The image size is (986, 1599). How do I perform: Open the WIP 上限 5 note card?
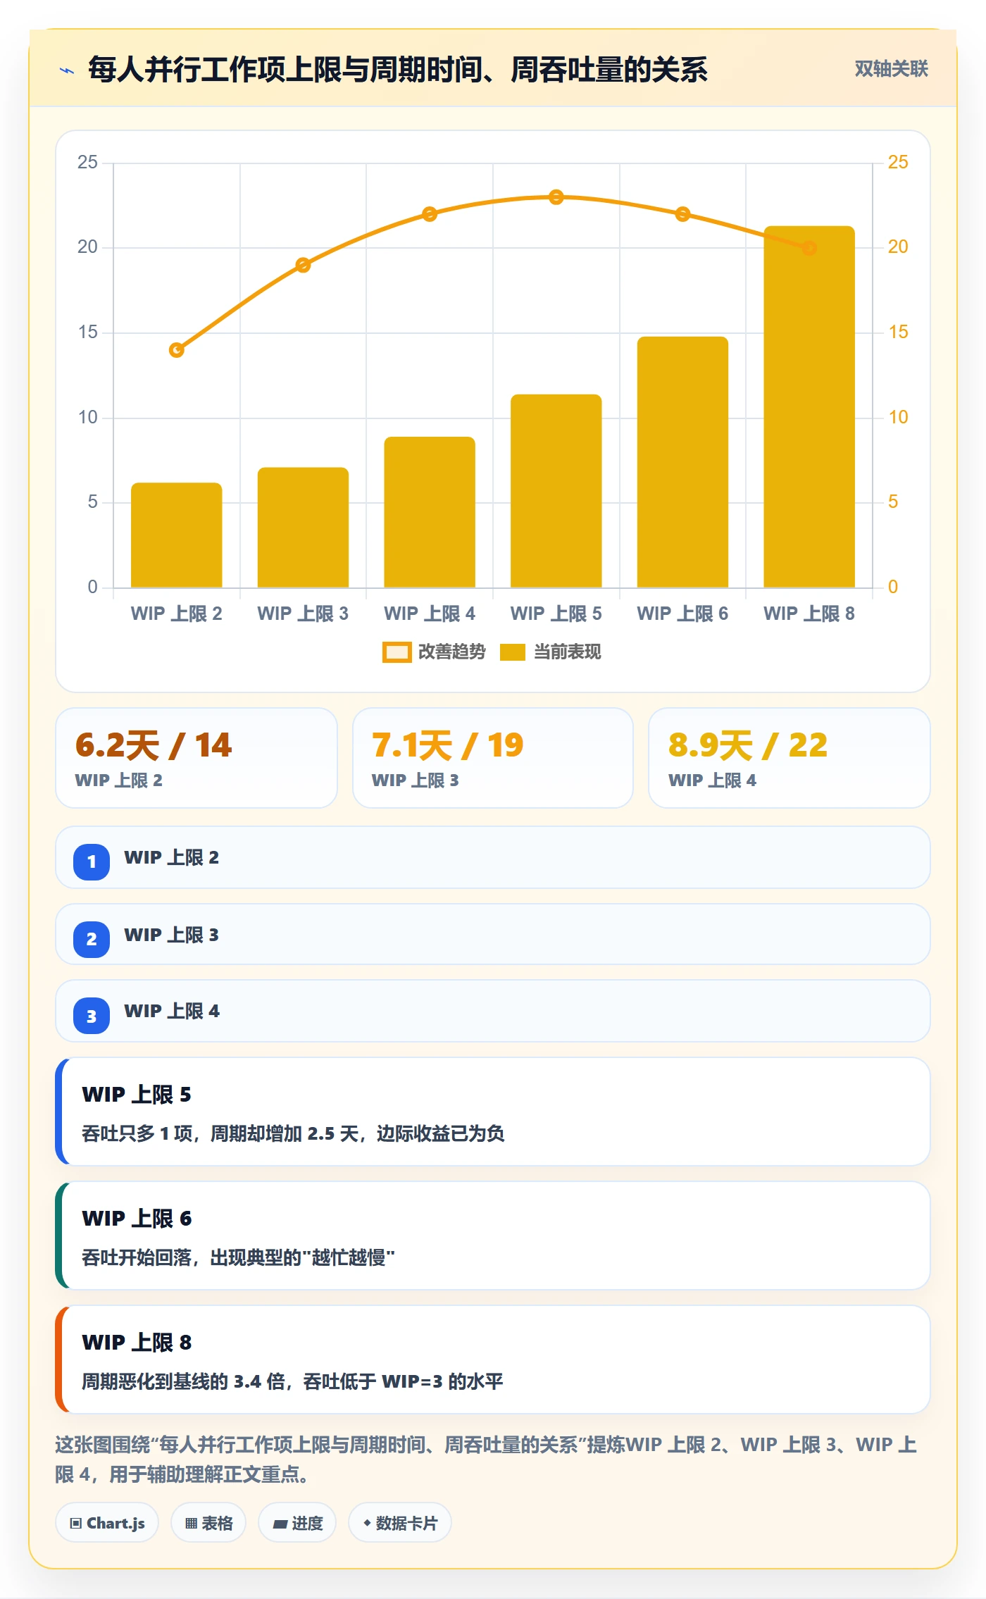click(x=493, y=1112)
